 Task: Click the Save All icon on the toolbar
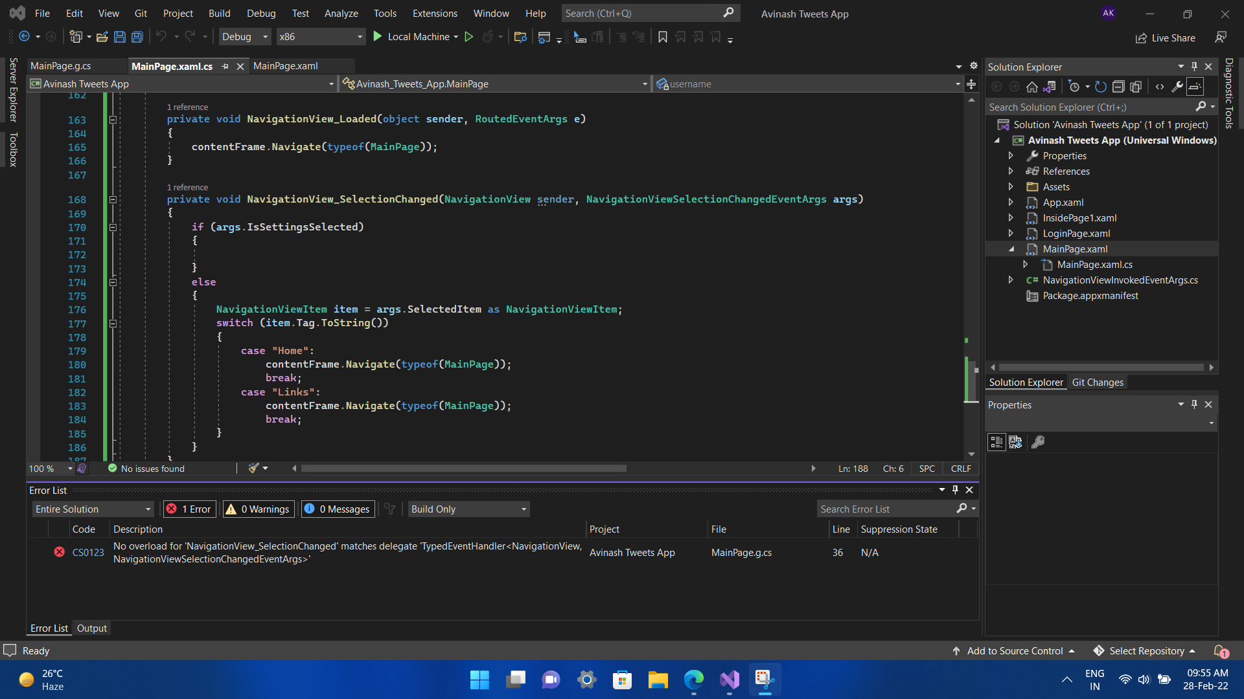(x=137, y=37)
